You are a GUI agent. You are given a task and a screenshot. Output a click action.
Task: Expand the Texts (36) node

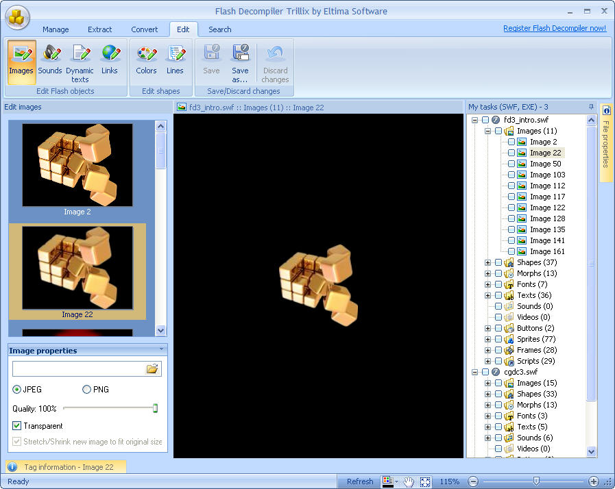[488, 295]
